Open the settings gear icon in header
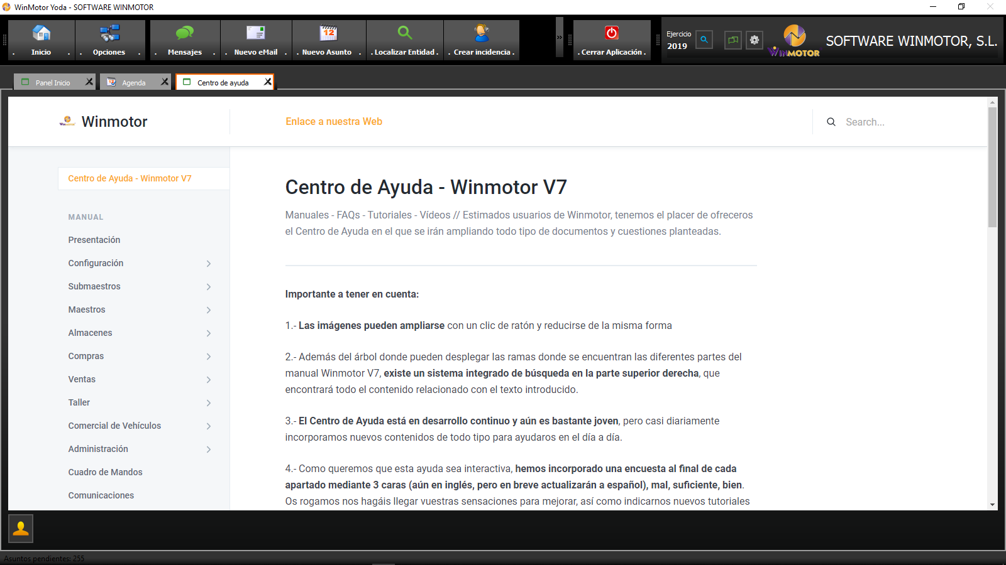The image size is (1006, 565). click(754, 40)
